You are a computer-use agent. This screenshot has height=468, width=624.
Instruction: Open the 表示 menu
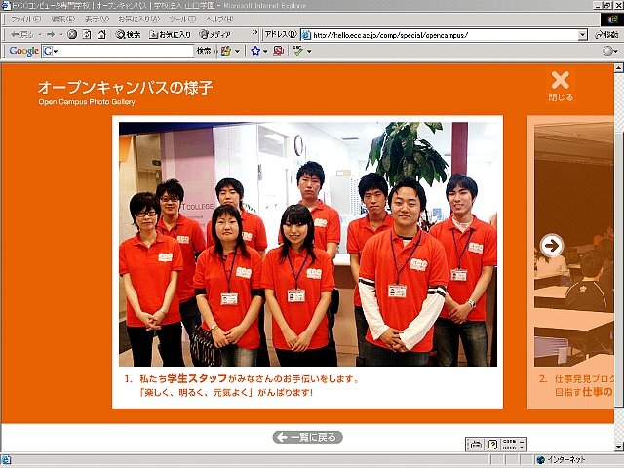[96, 19]
